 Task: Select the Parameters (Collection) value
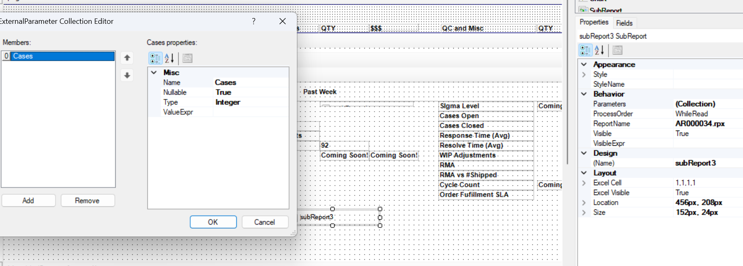tap(708, 104)
